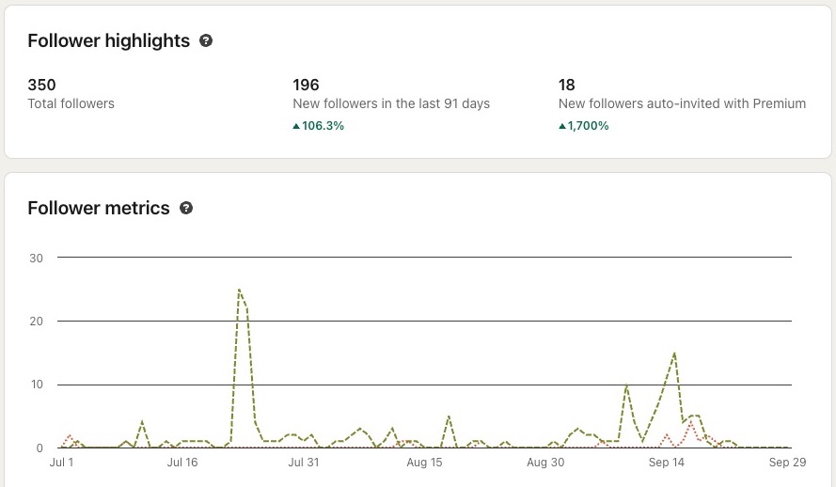Viewport: 836px width, 487px height.
Task: Click the green arrow next to 106.3%
Action: point(296,126)
